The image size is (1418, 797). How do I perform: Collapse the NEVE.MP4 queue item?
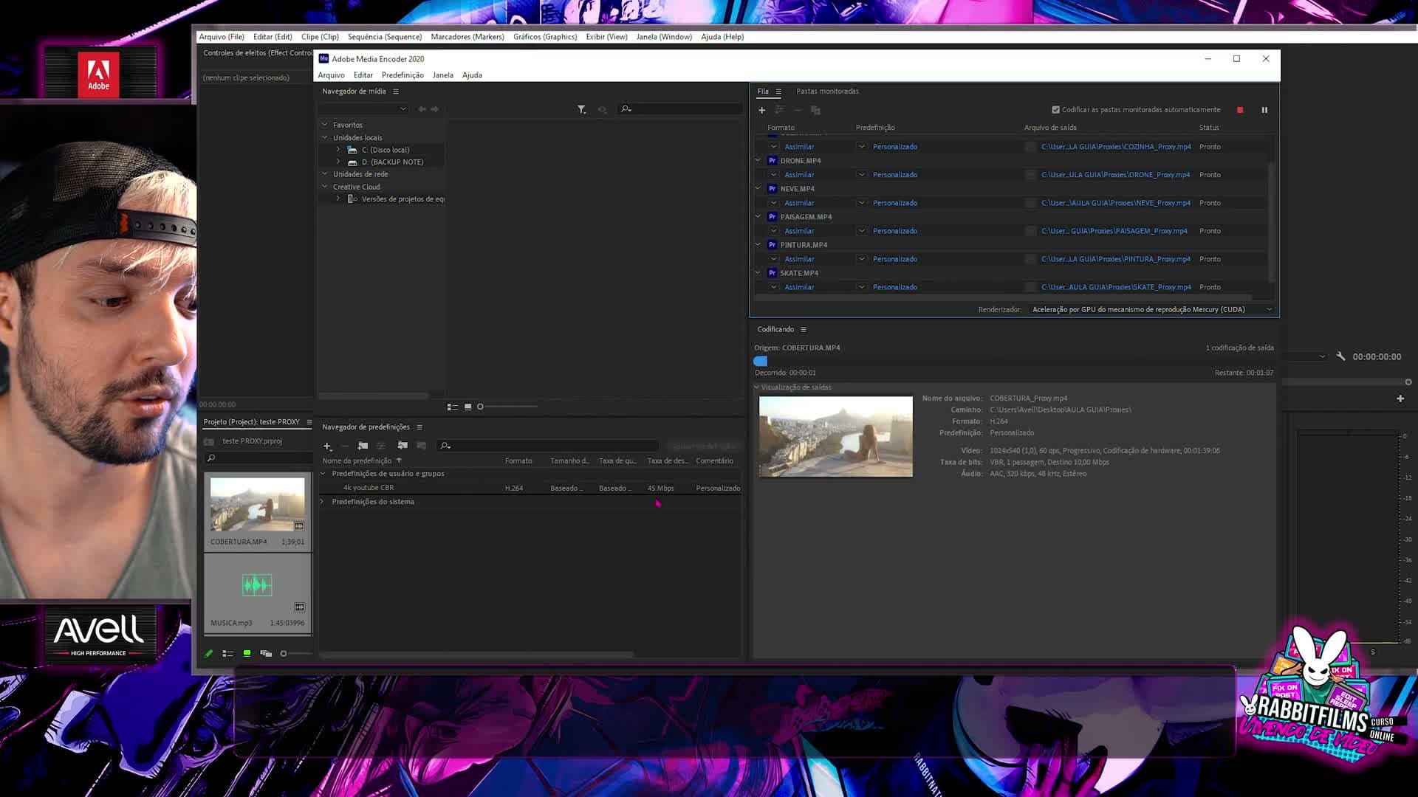[758, 189]
